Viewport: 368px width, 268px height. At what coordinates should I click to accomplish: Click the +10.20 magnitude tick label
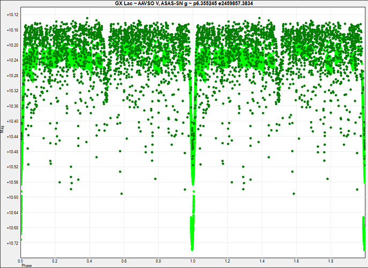11,45
